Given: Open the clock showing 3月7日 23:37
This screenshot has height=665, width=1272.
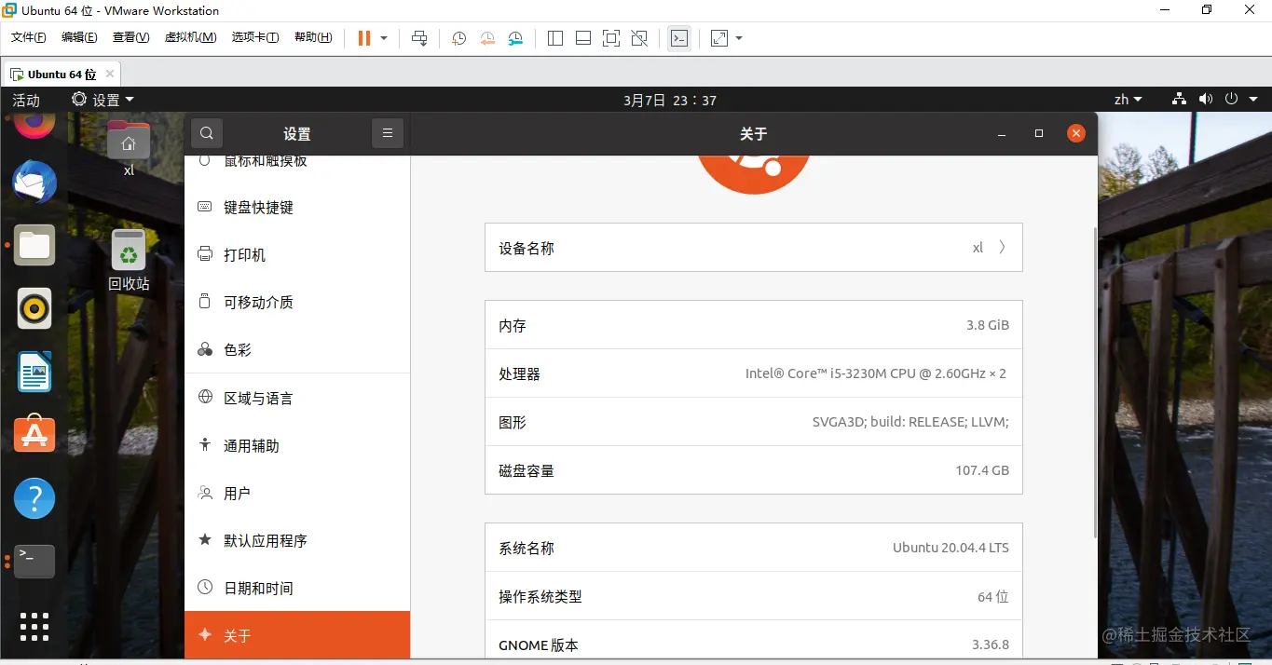Looking at the screenshot, I should [x=670, y=100].
